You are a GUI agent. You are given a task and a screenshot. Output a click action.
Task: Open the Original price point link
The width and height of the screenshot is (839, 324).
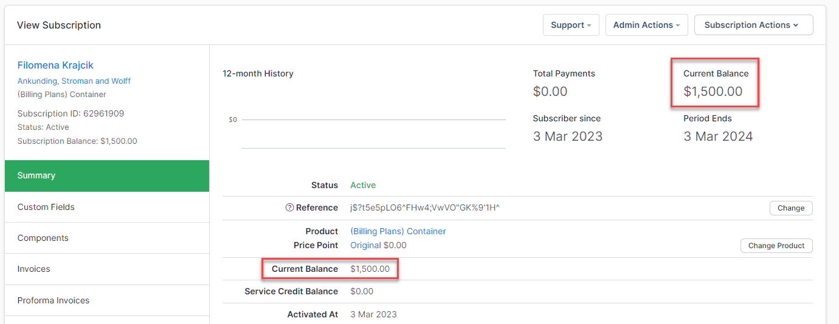365,245
